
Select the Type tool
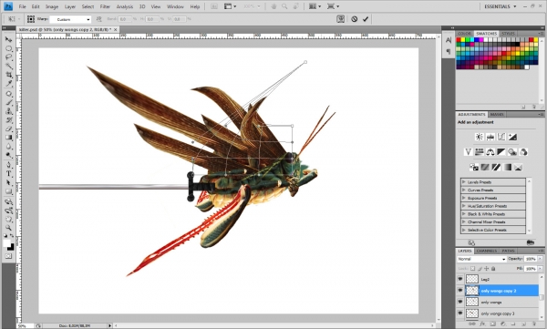point(9,174)
